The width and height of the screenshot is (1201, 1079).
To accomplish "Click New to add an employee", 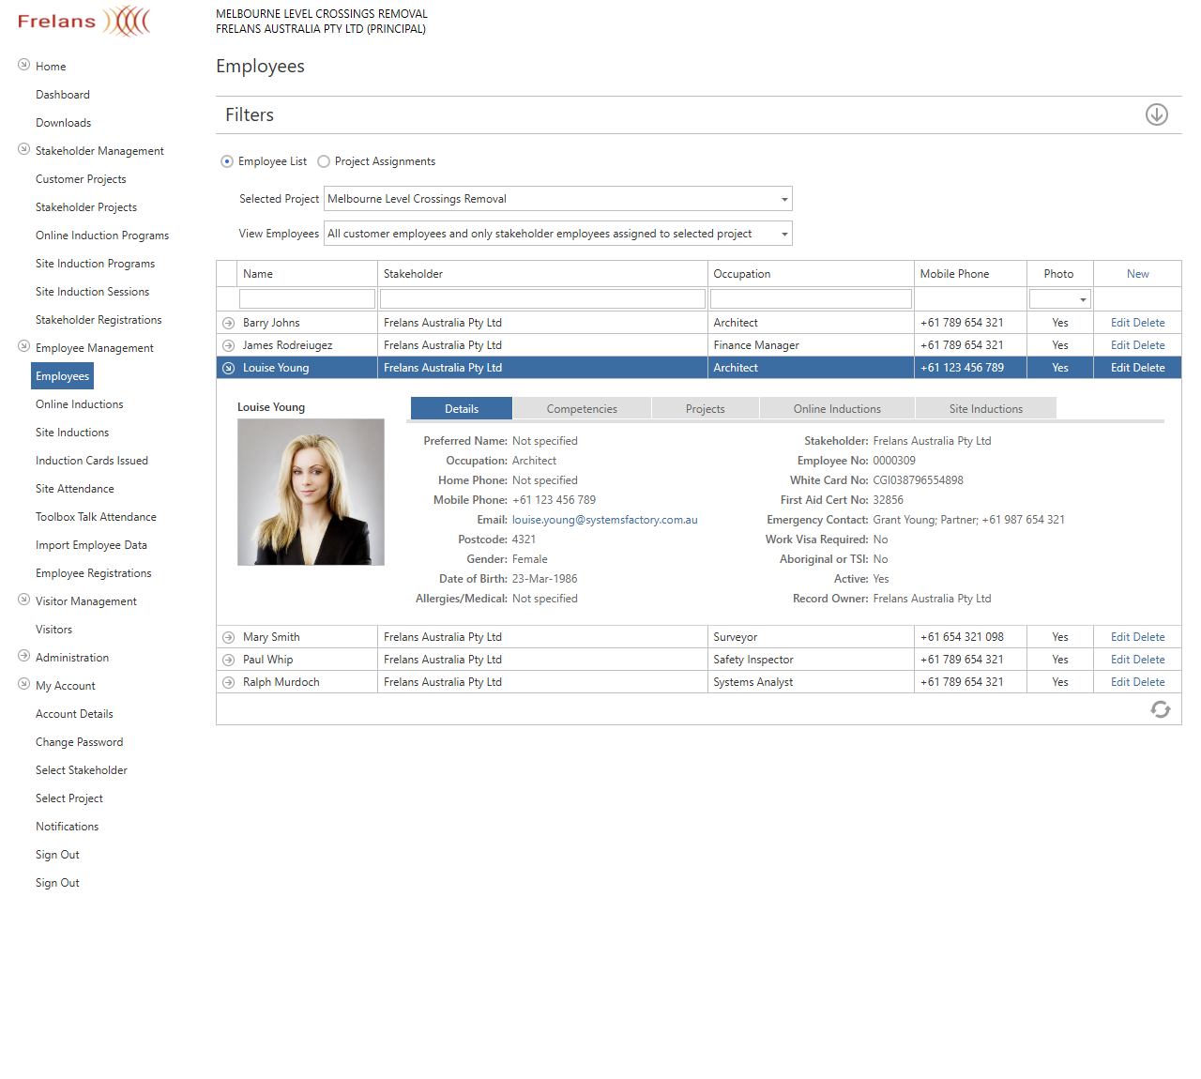I will pyautogui.click(x=1137, y=274).
